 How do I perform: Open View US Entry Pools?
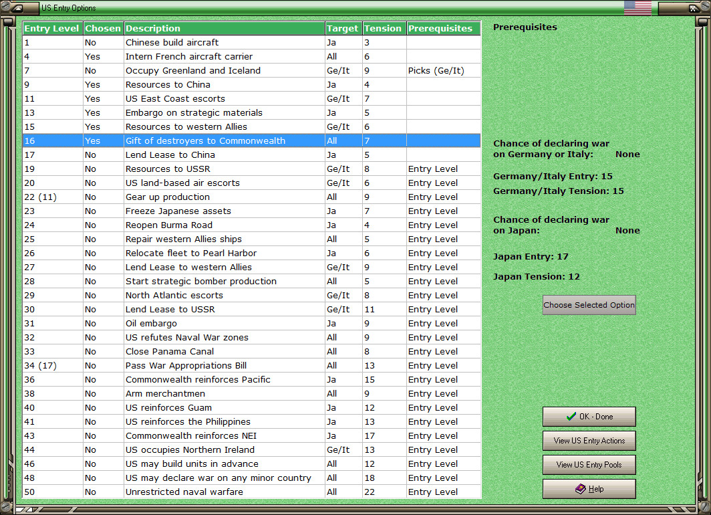[589, 465]
